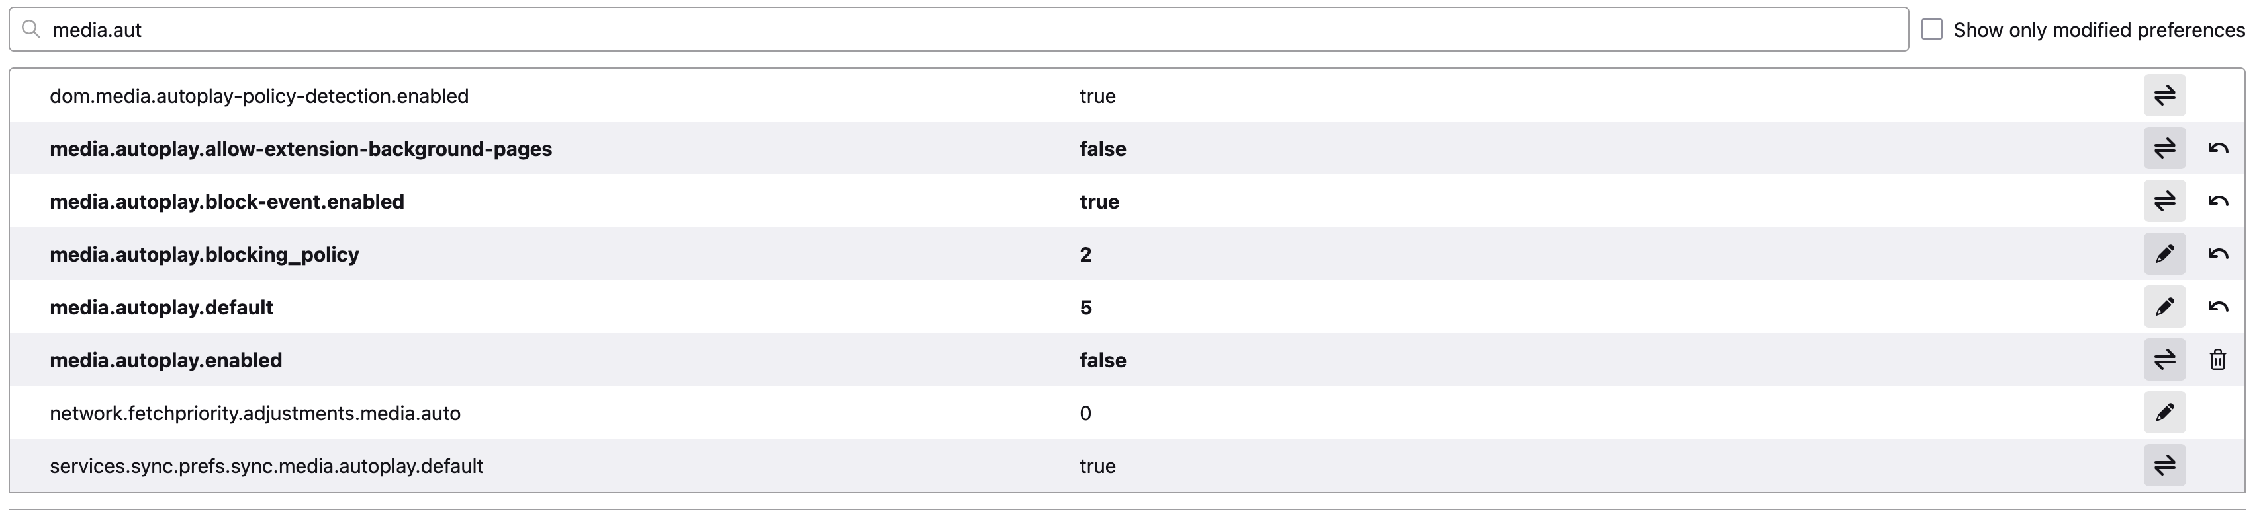The height and width of the screenshot is (510, 2259).
Task: Toggle services.sync.prefs.sync.media.autoplay.default value
Action: [2164, 465]
